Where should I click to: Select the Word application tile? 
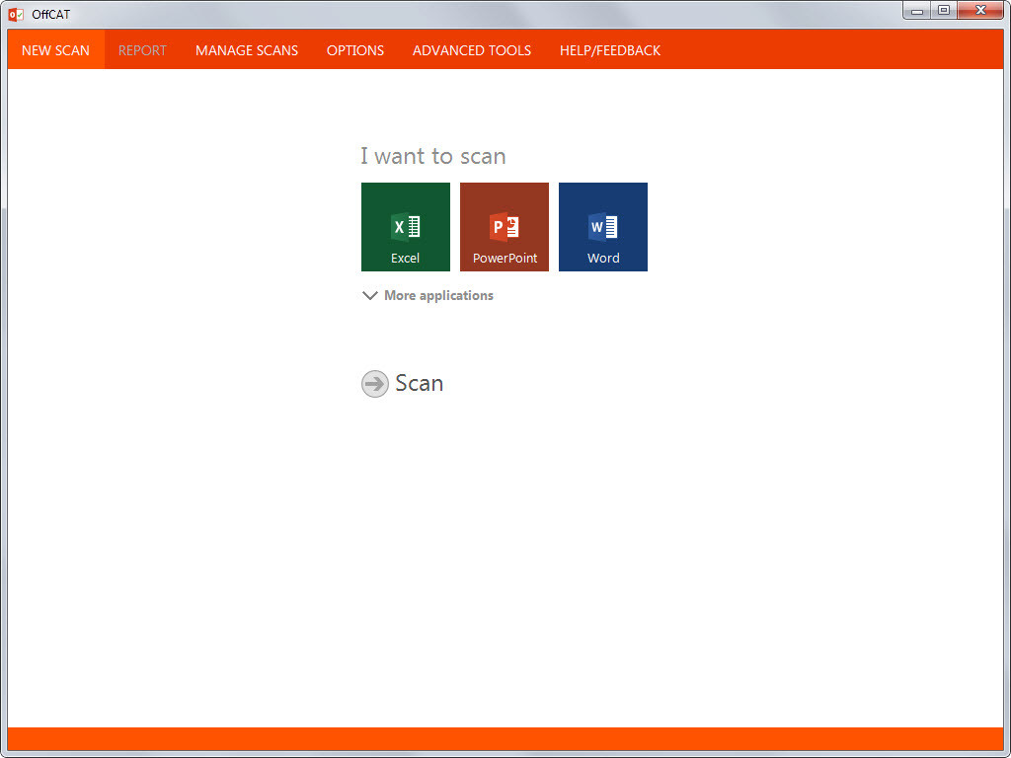pos(603,227)
